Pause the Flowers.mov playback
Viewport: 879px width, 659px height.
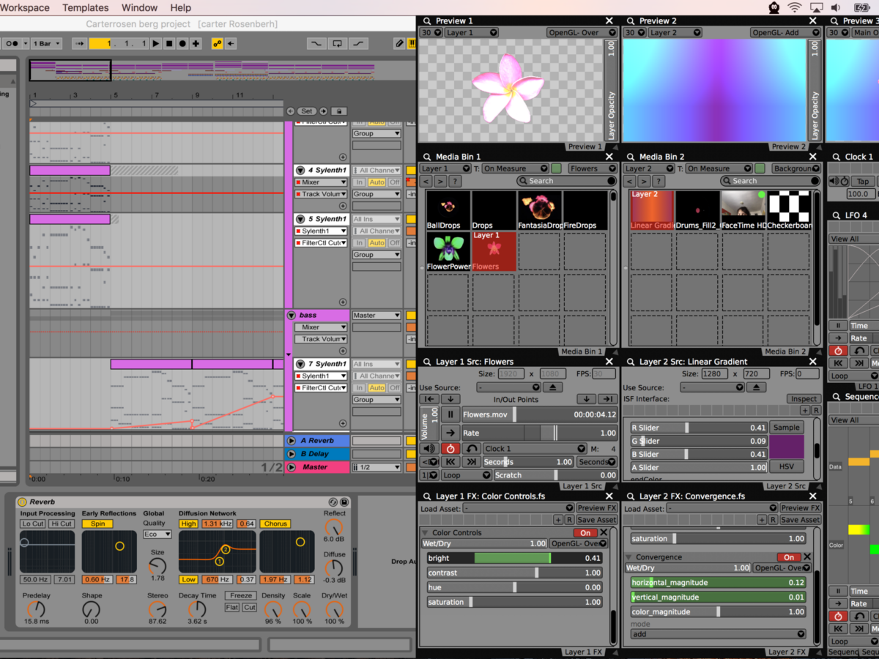(x=450, y=414)
